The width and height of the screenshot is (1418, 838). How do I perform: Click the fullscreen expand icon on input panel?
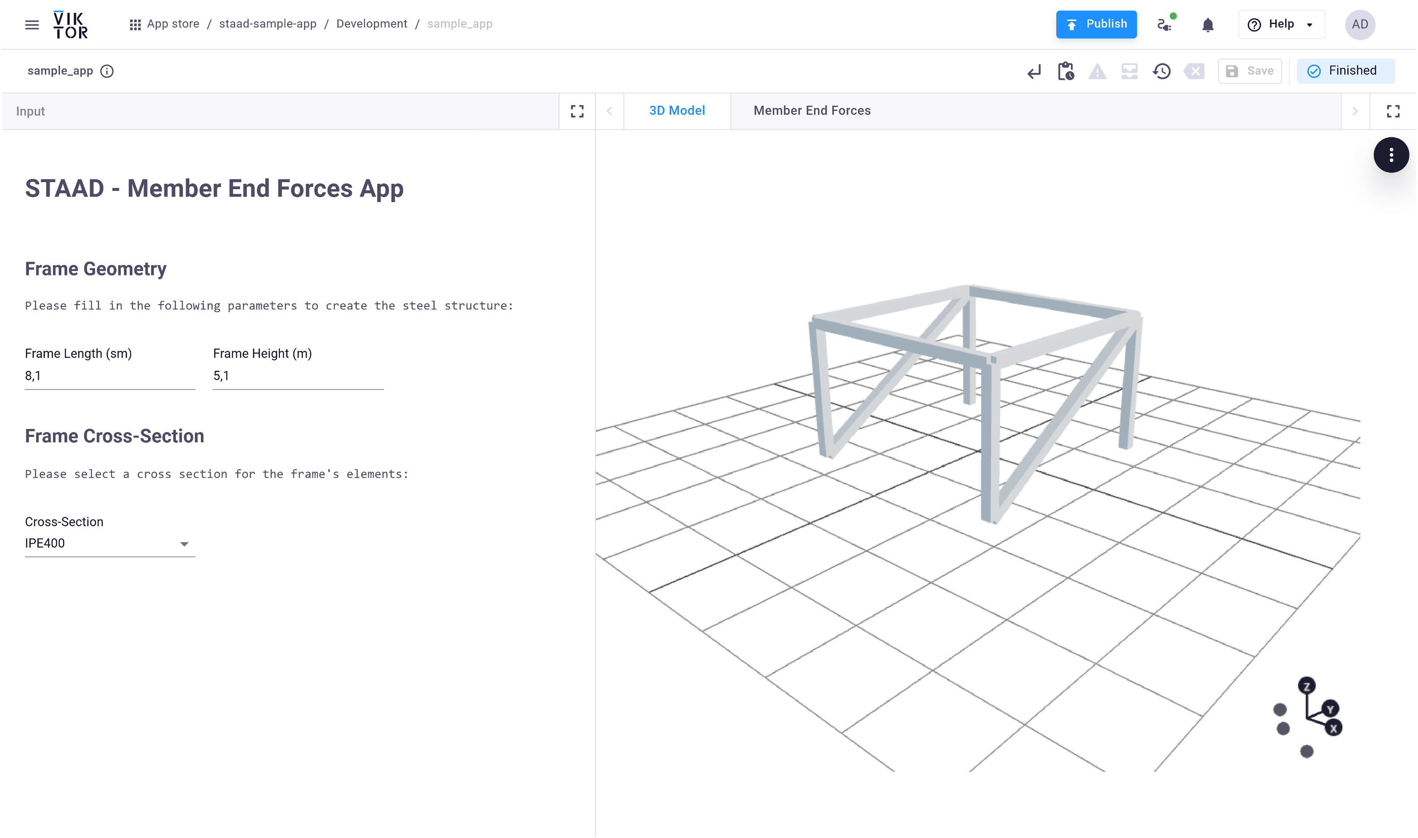click(577, 111)
